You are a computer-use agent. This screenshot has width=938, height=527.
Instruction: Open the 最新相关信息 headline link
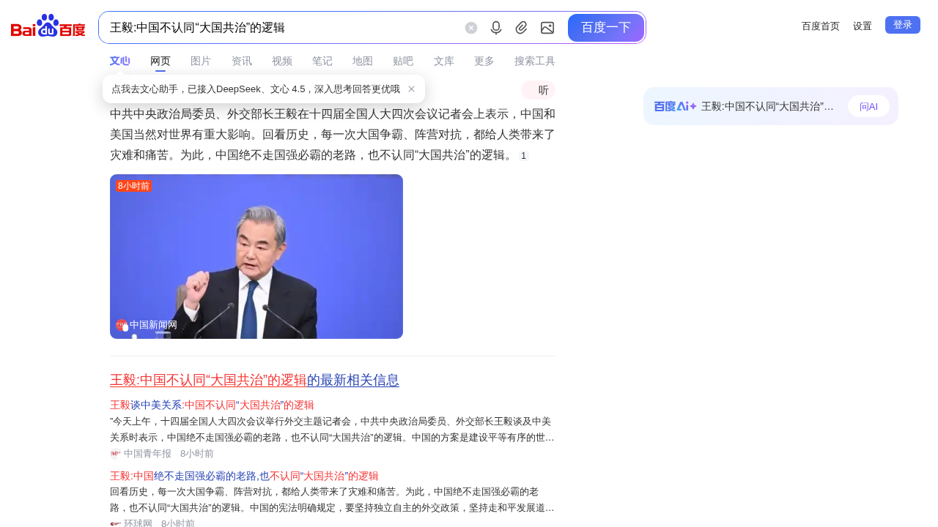[254, 380]
